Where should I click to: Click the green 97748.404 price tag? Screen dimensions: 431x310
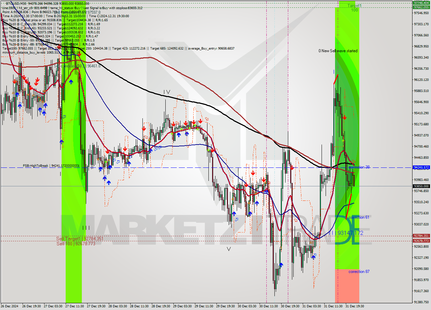pyautogui.click(x=421, y=3)
